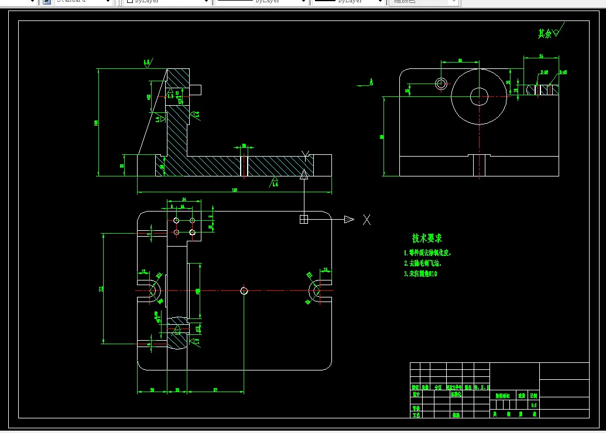
Task: Click the 设计 cell in title block
Action: click(416, 394)
